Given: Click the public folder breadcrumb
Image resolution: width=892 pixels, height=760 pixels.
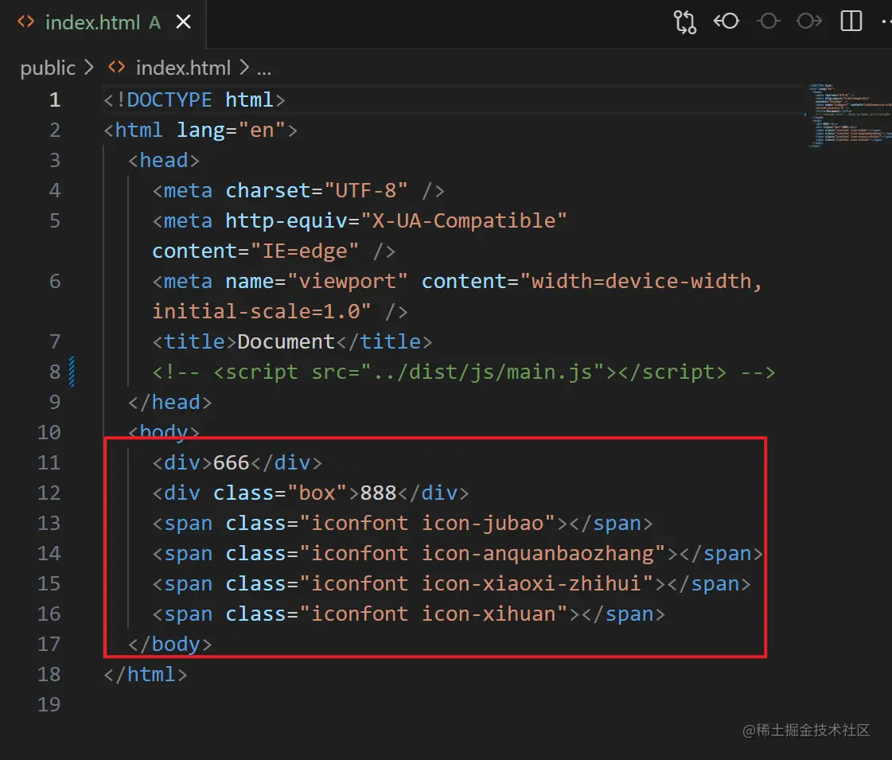Looking at the screenshot, I should point(48,68).
